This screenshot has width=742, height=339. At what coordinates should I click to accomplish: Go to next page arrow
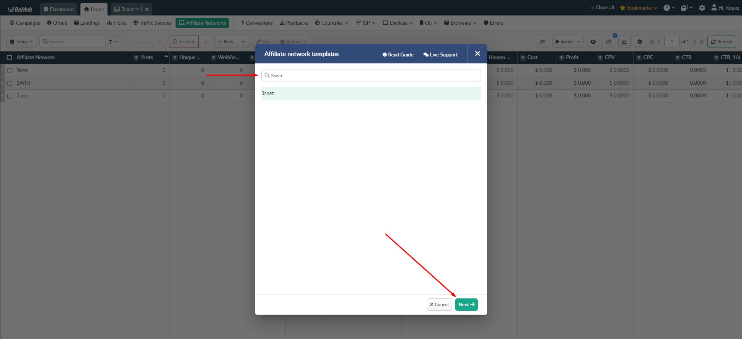(694, 42)
